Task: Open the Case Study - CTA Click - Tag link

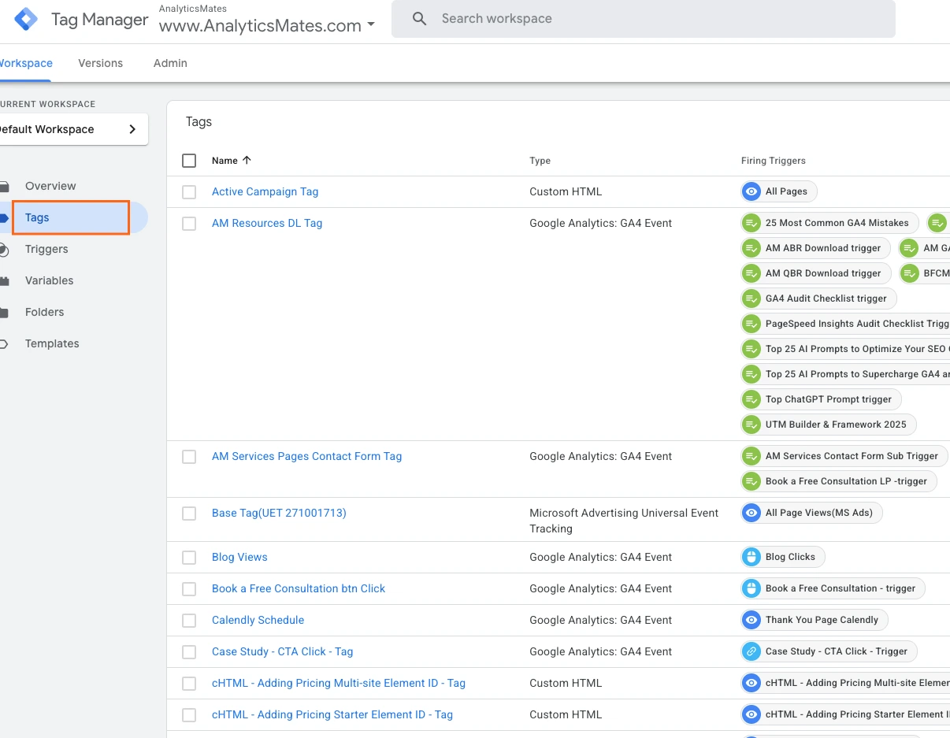Action: [x=282, y=651]
